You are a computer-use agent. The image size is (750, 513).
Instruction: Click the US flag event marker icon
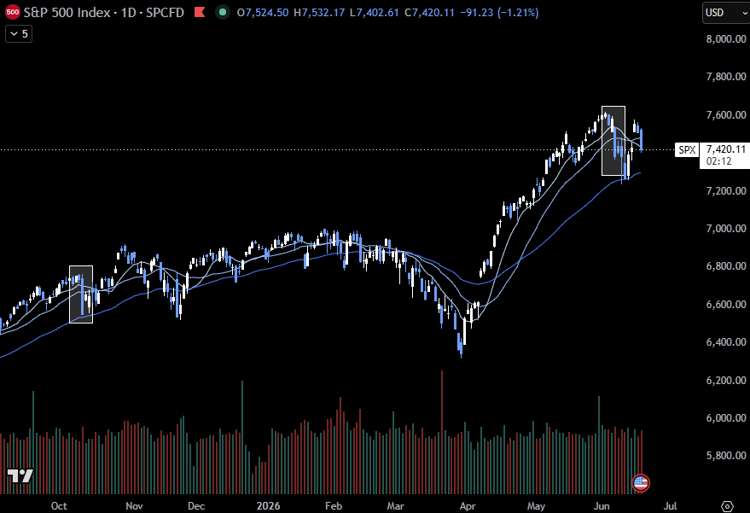coord(641,482)
